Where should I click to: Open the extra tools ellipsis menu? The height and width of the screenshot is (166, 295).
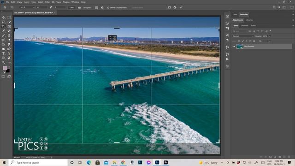coord(9,62)
